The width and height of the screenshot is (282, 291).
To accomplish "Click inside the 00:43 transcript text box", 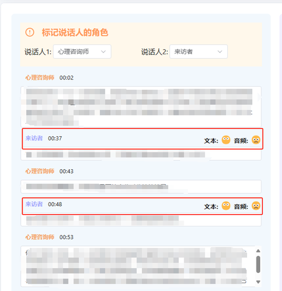I will point(141,187).
